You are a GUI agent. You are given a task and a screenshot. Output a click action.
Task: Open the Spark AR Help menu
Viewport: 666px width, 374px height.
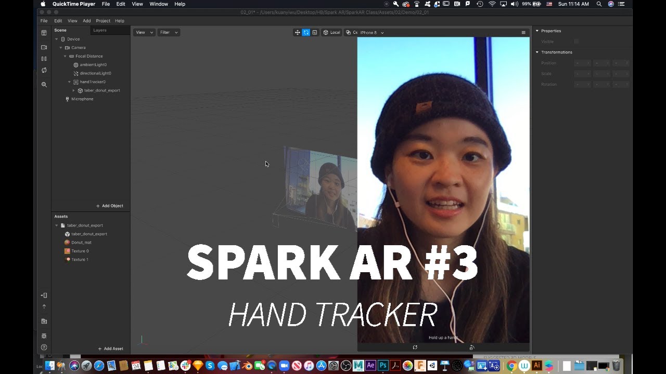[120, 21]
